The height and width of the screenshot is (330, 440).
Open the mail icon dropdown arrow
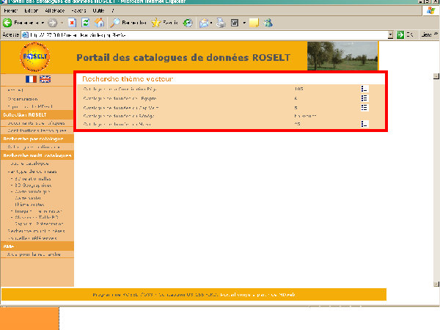(x=211, y=23)
